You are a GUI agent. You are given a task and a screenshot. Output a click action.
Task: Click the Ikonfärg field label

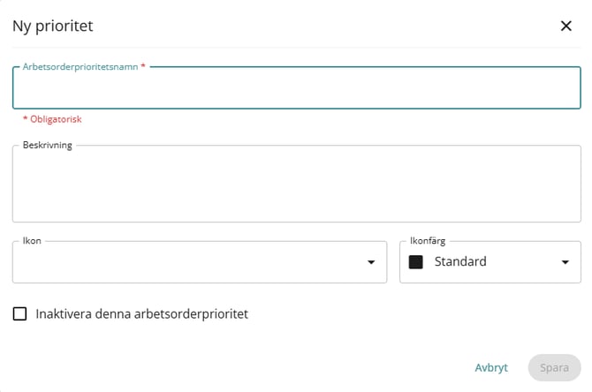[428, 241]
